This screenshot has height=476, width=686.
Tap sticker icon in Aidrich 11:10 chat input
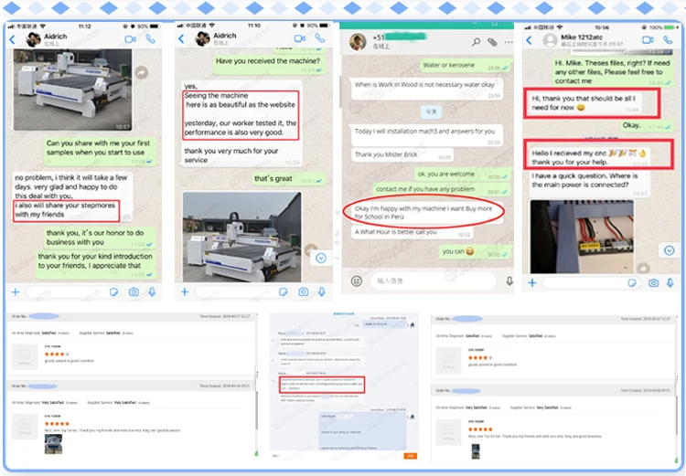pyautogui.click(x=283, y=291)
